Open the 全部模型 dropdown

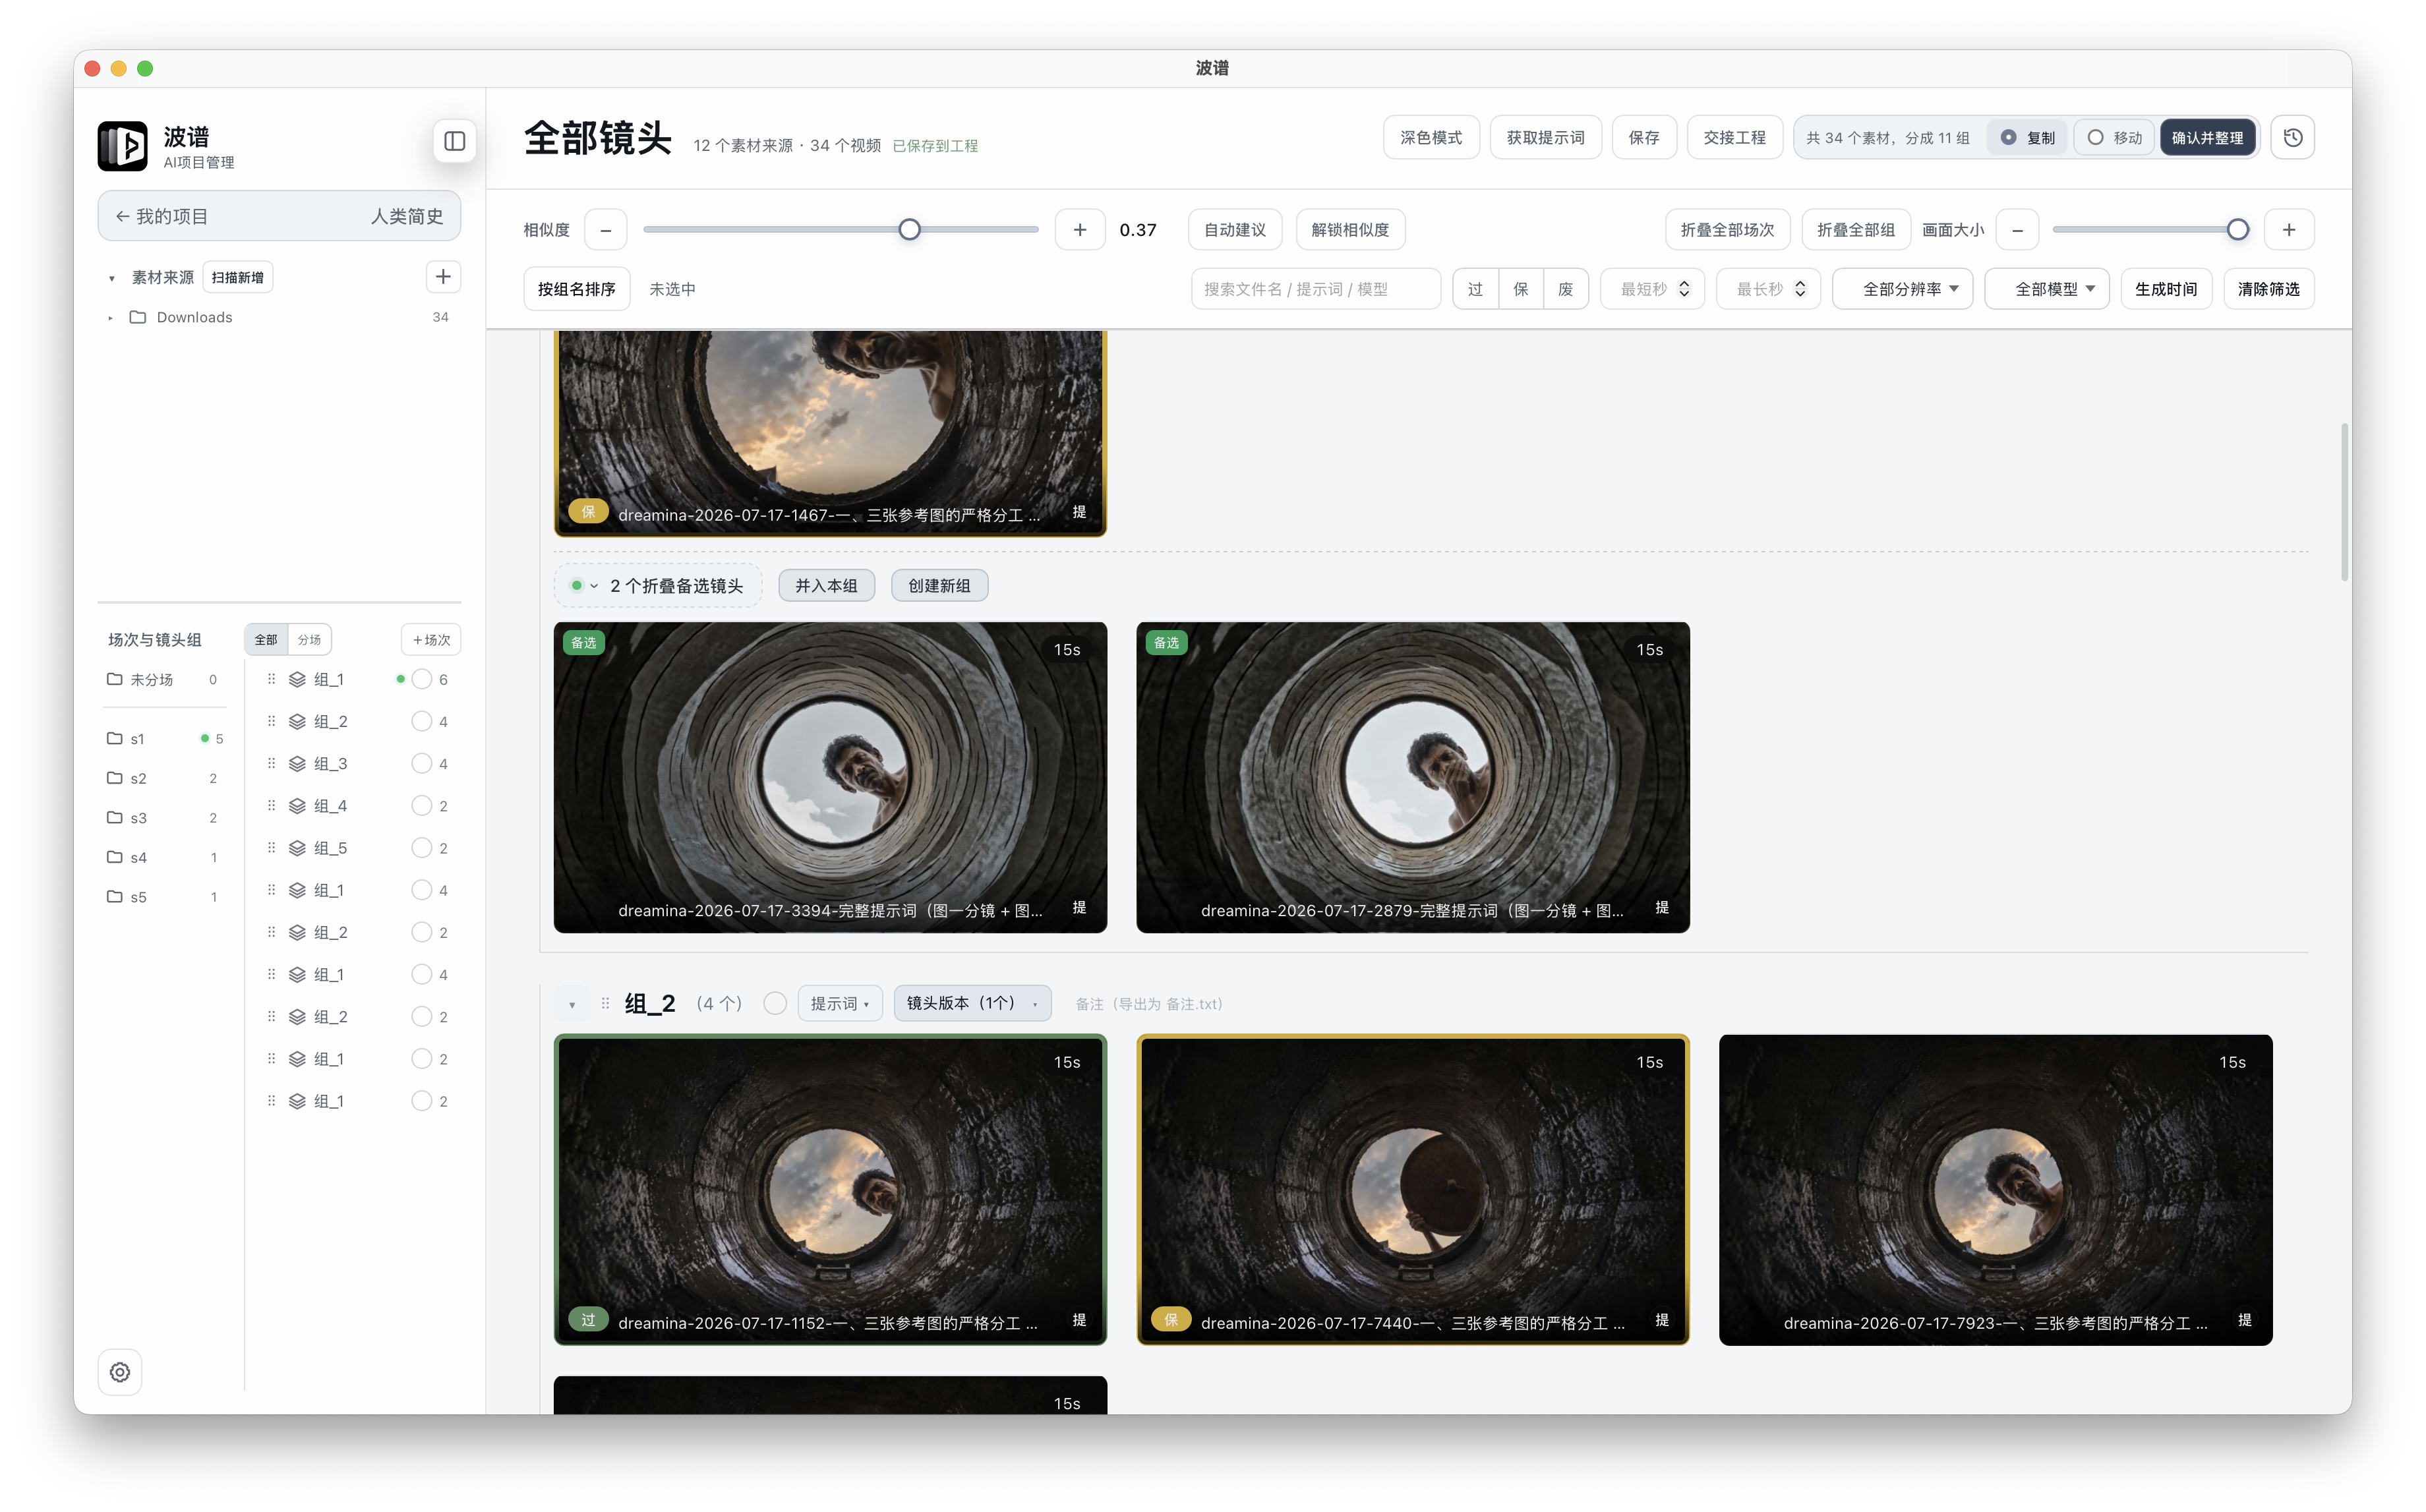(x=2046, y=289)
